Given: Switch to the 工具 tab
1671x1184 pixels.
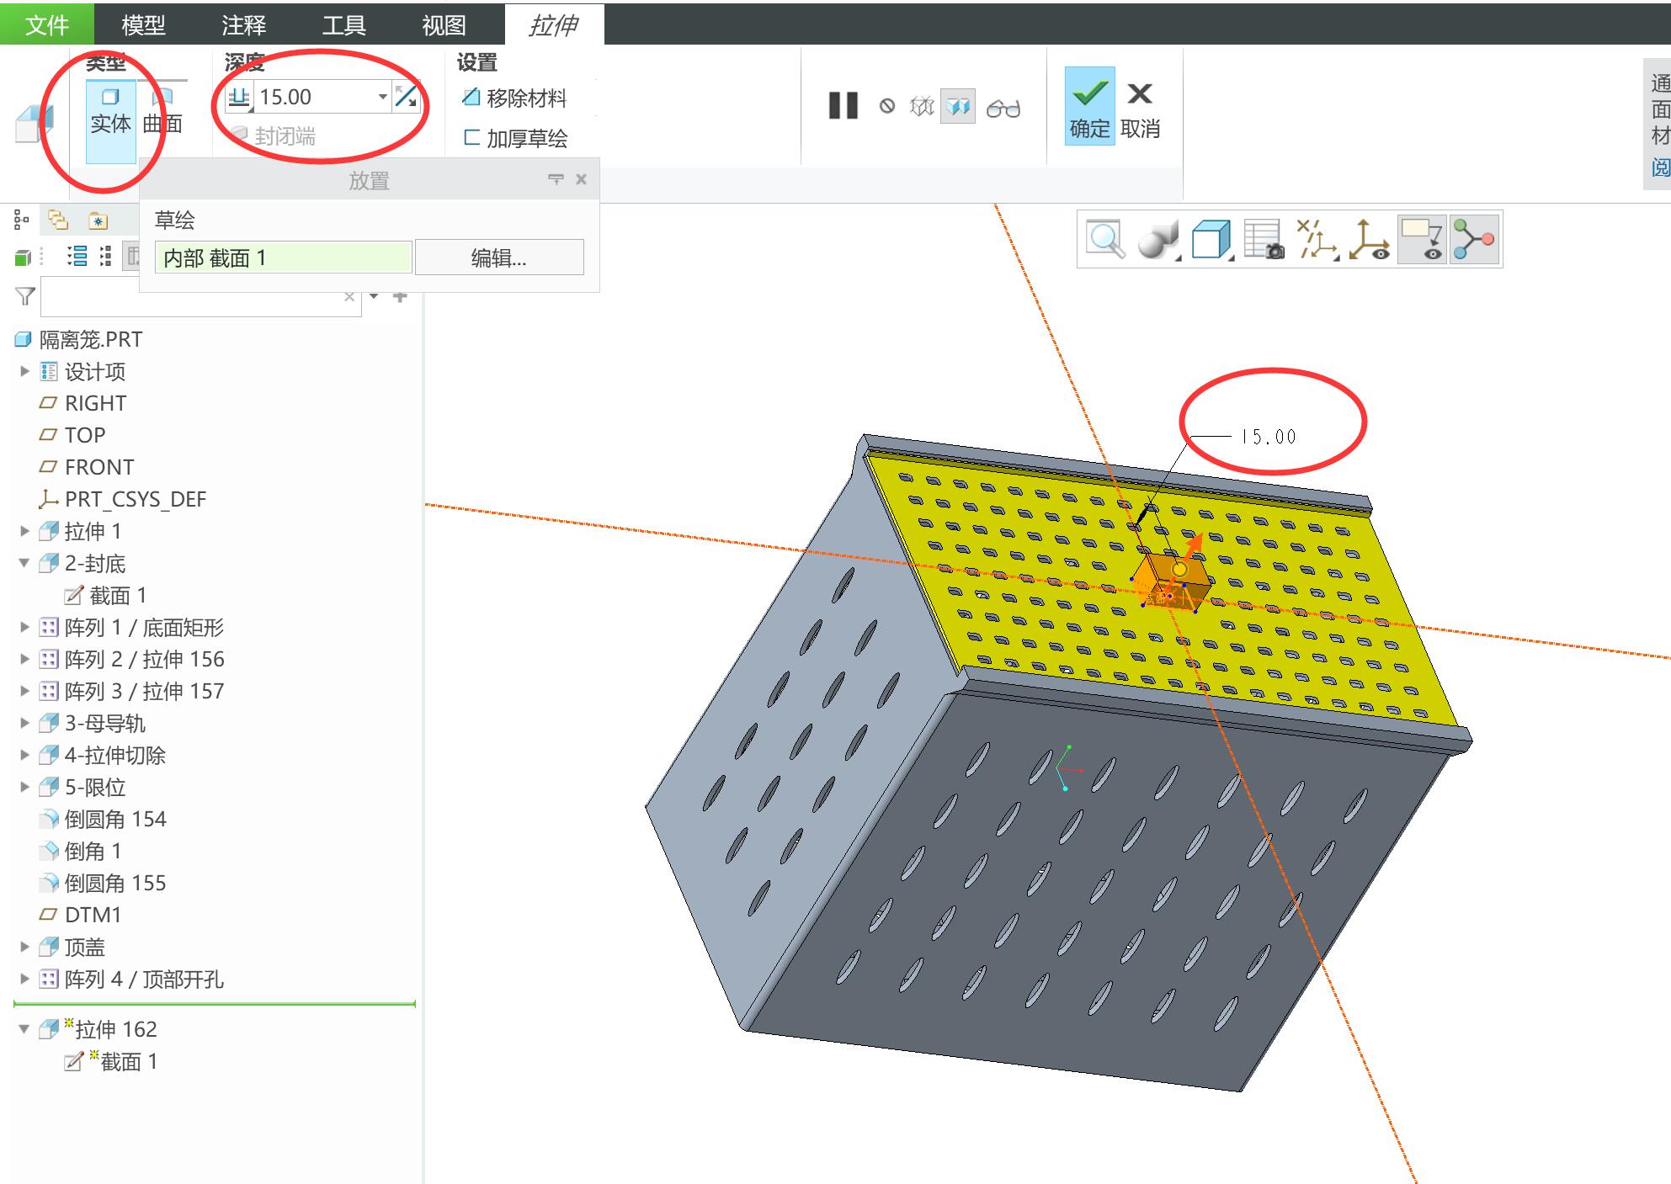Looking at the screenshot, I should [343, 25].
